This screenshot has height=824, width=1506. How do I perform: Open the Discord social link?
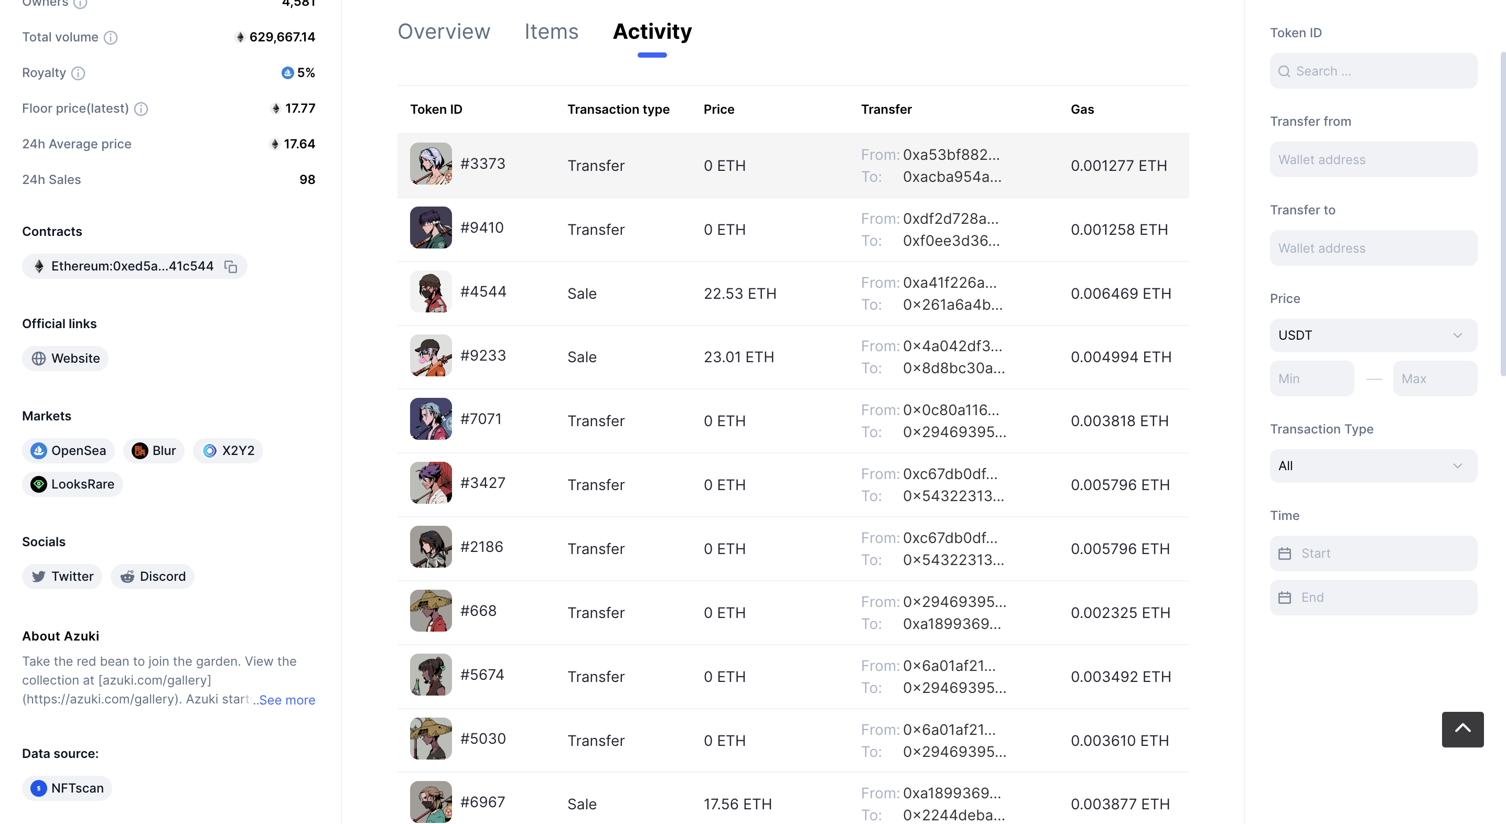click(153, 576)
